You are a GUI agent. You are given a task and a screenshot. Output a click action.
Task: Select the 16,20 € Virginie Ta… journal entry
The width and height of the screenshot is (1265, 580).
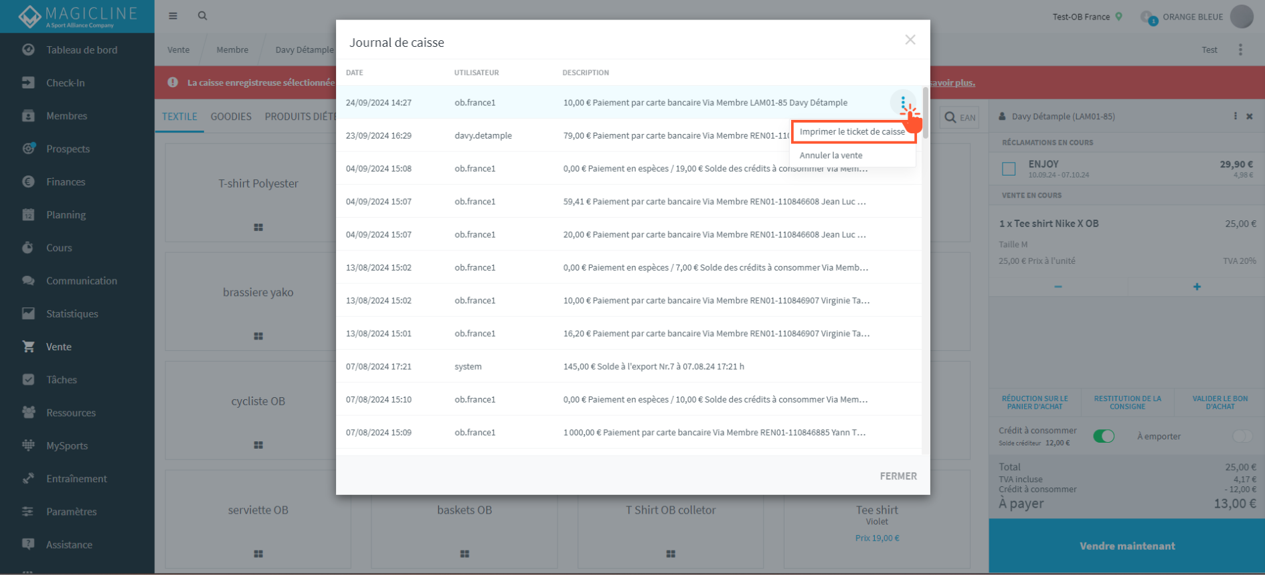coord(628,333)
